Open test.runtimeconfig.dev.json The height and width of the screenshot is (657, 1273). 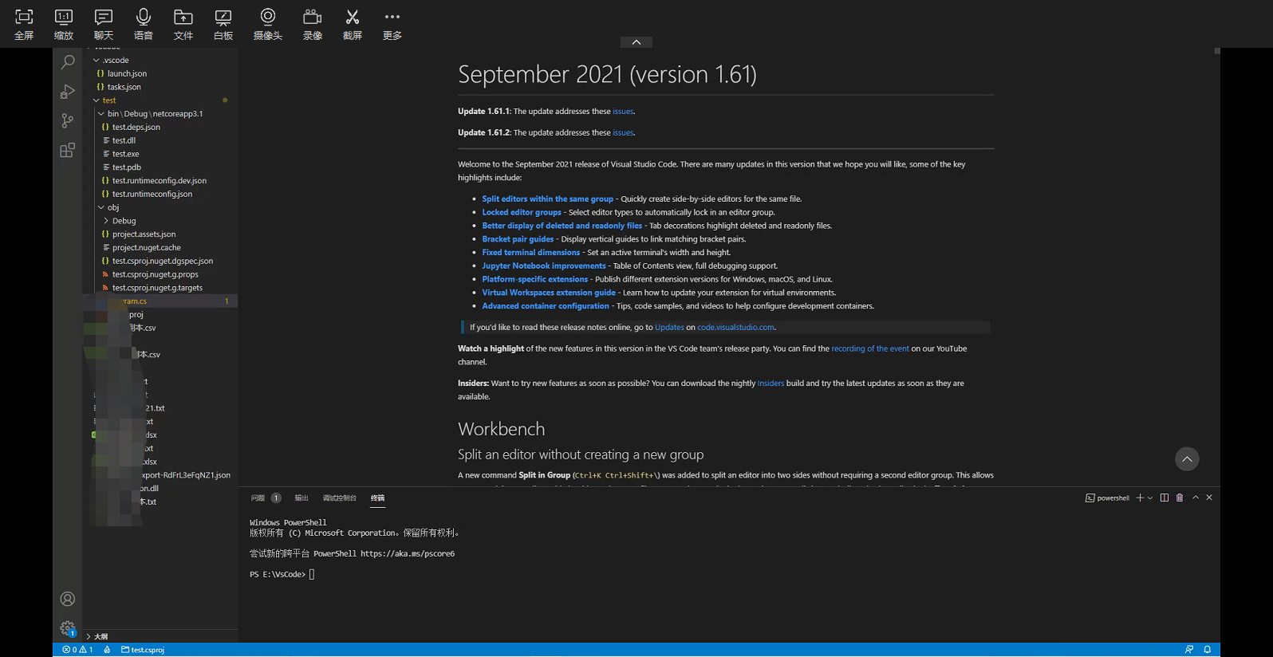pos(160,181)
